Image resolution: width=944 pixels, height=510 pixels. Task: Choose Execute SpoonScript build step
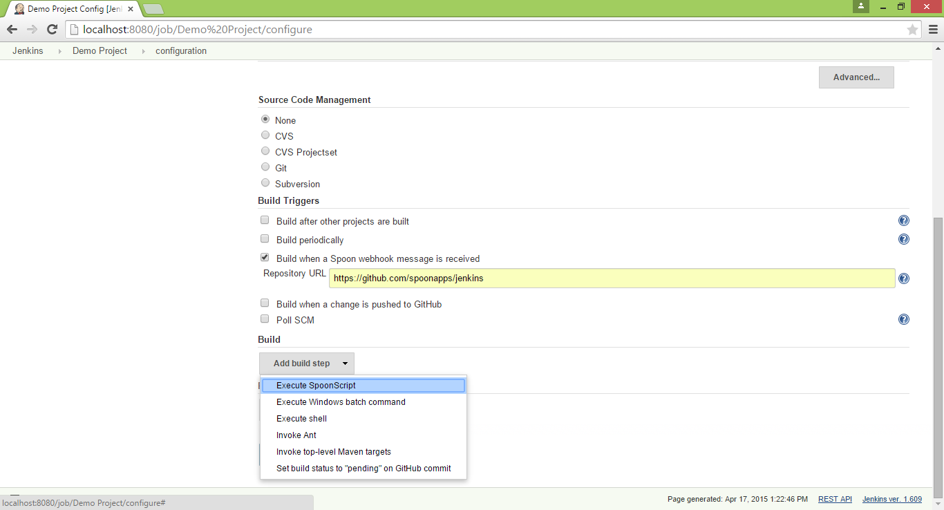364,386
